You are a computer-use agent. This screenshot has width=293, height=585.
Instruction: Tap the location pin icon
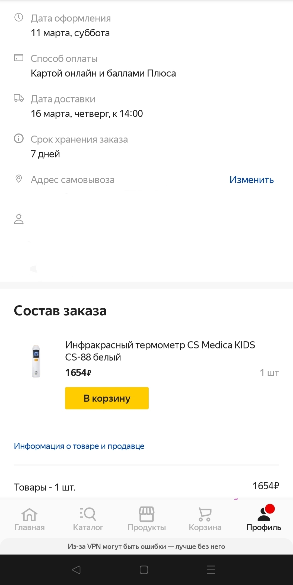(18, 179)
